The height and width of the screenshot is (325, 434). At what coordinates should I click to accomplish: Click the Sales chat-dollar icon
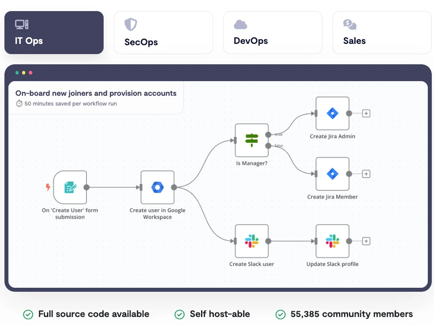point(350,24)
